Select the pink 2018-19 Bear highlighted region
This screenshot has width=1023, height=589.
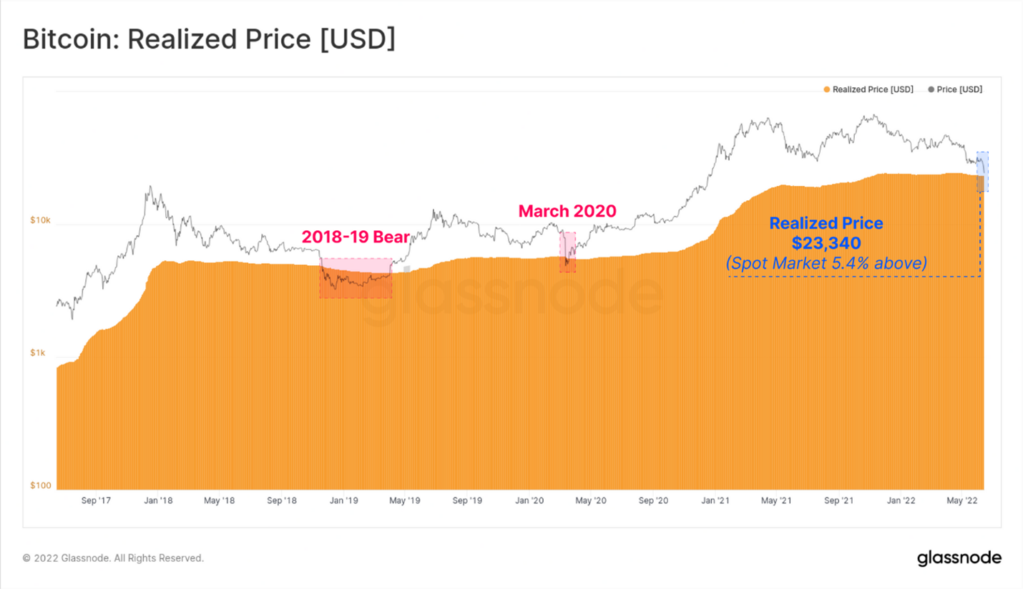click(356, 278)
